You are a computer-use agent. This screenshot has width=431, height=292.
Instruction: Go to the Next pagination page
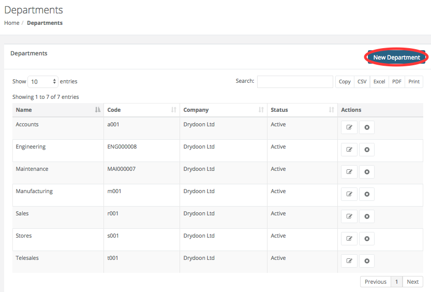(x=412, y=282)
